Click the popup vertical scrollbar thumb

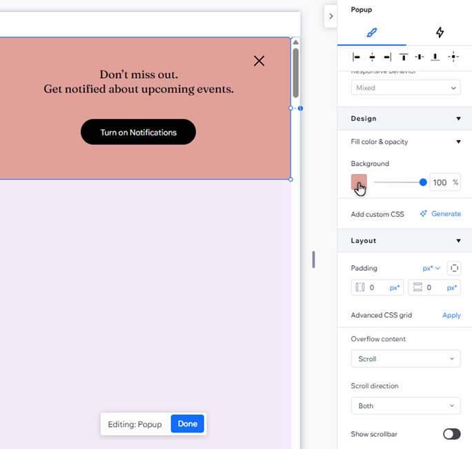click(x=295, y=73)
